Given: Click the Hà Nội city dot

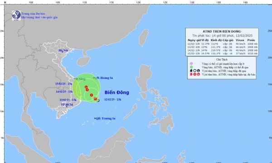Looking at the screenshot, I should (63, 52).
